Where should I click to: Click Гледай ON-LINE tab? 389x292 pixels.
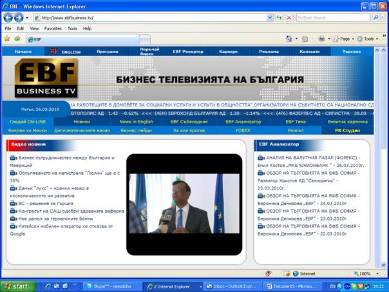point(28,122)
